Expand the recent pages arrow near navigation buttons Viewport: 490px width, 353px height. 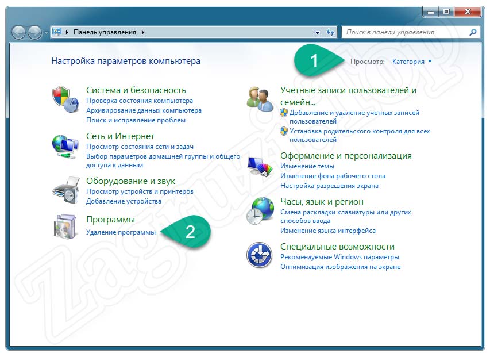coord(47,33)
